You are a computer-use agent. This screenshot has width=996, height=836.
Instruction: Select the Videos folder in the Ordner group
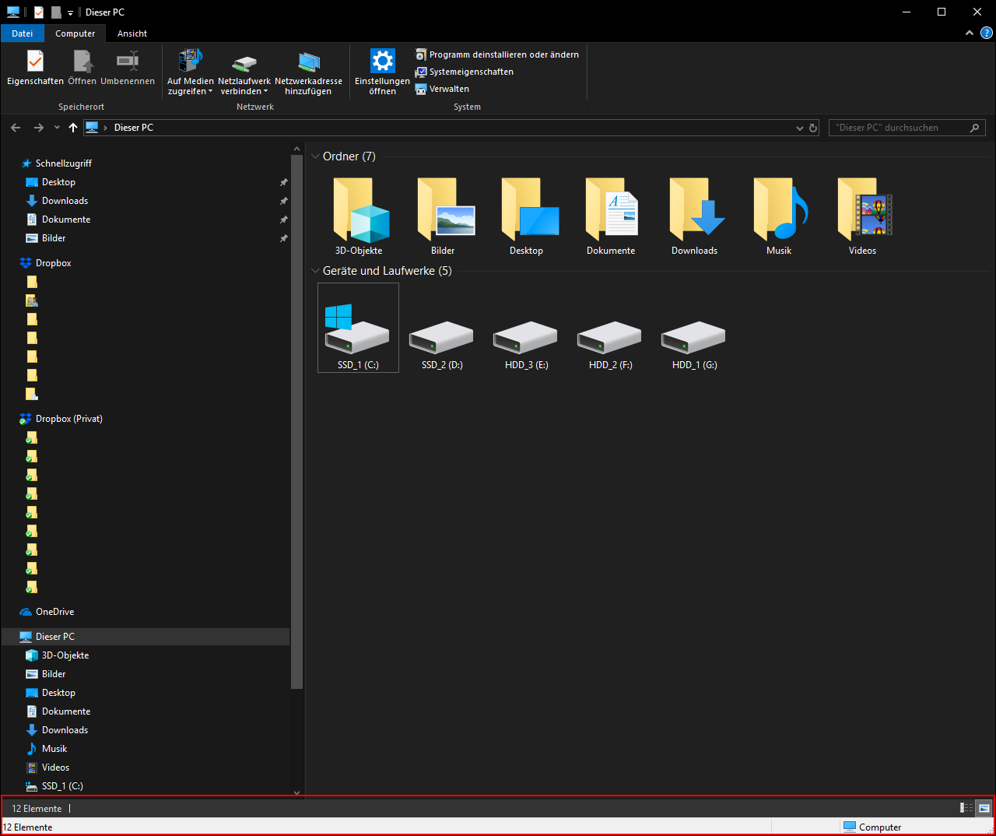pos(863,216)
